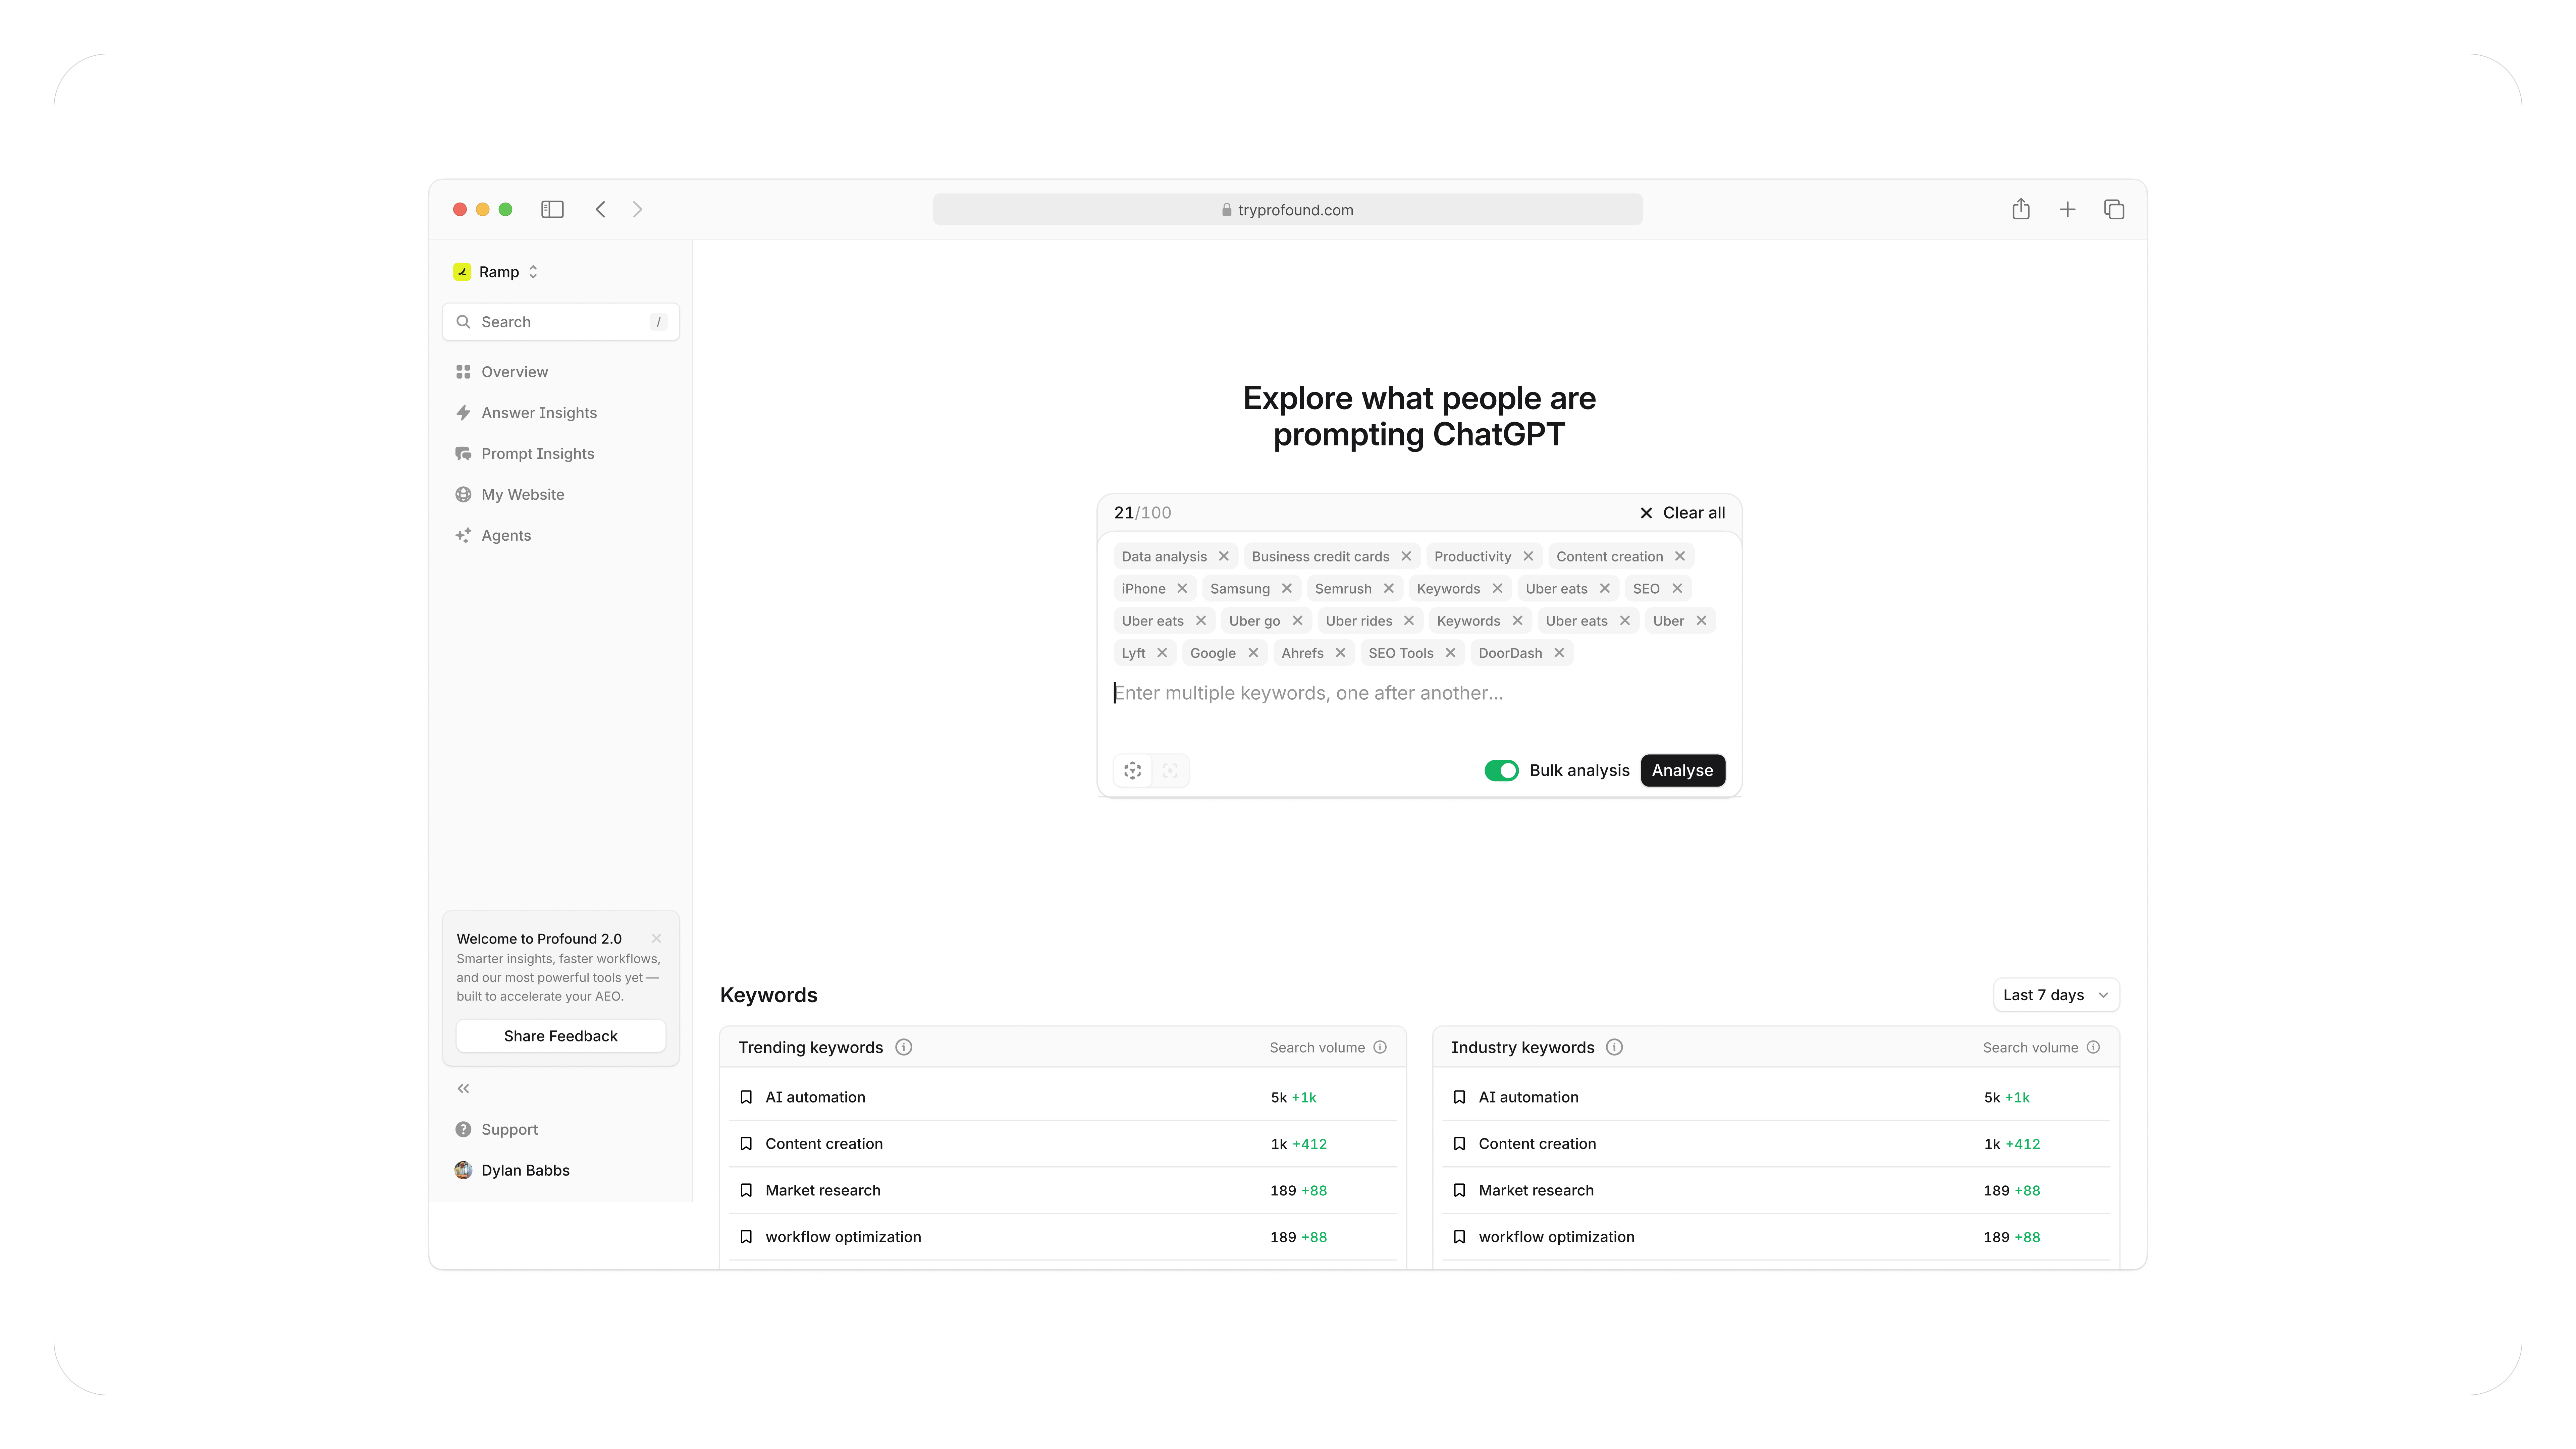This screenshot has width=2576, height=1449.
Task: Go to Answer Insights in sidebar
Action: click(538, 413)
